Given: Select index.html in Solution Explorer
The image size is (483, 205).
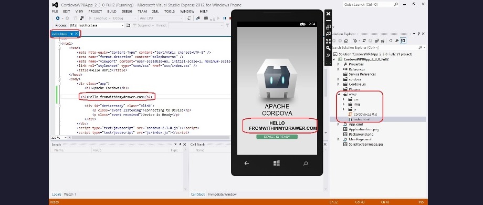Looking at the screenshot, I should point(361,119).
